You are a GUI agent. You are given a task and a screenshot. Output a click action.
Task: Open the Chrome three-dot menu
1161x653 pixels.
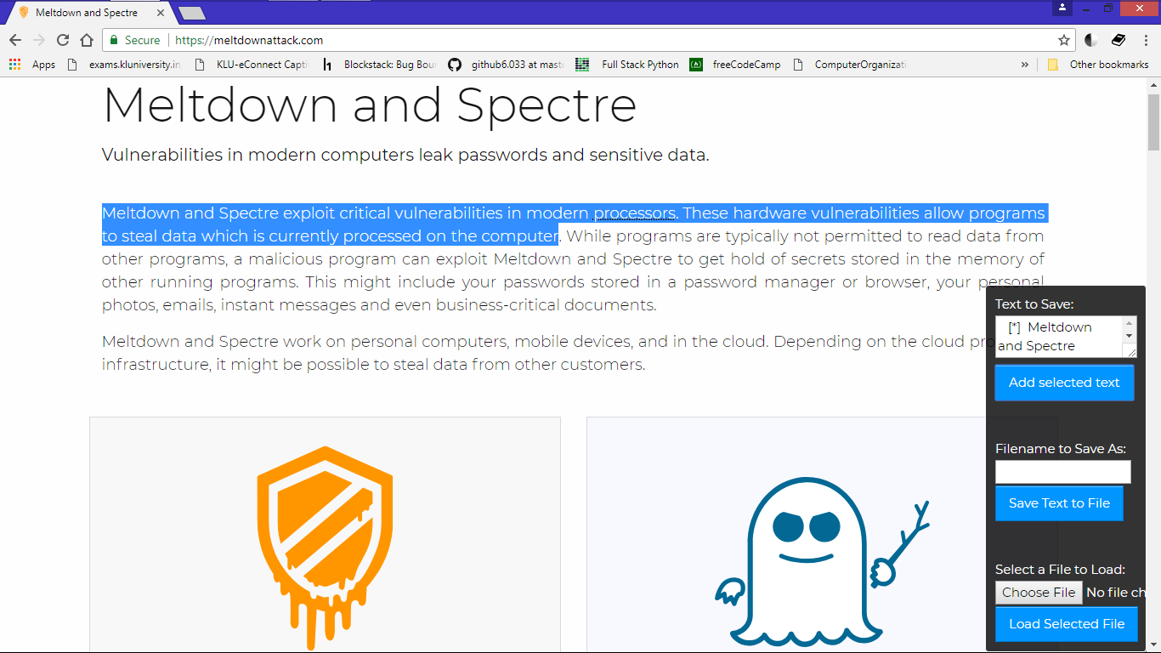pyautogui.click(x=1146, y=40)
